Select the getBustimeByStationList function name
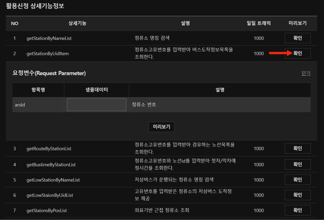 (51, 165)
